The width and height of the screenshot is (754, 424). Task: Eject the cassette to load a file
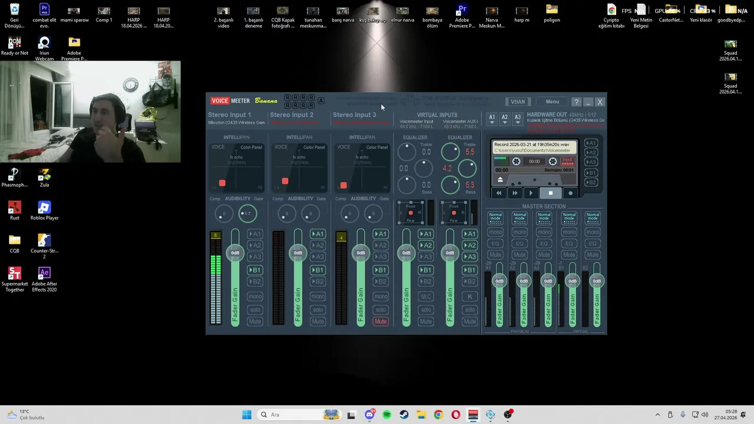500,180
